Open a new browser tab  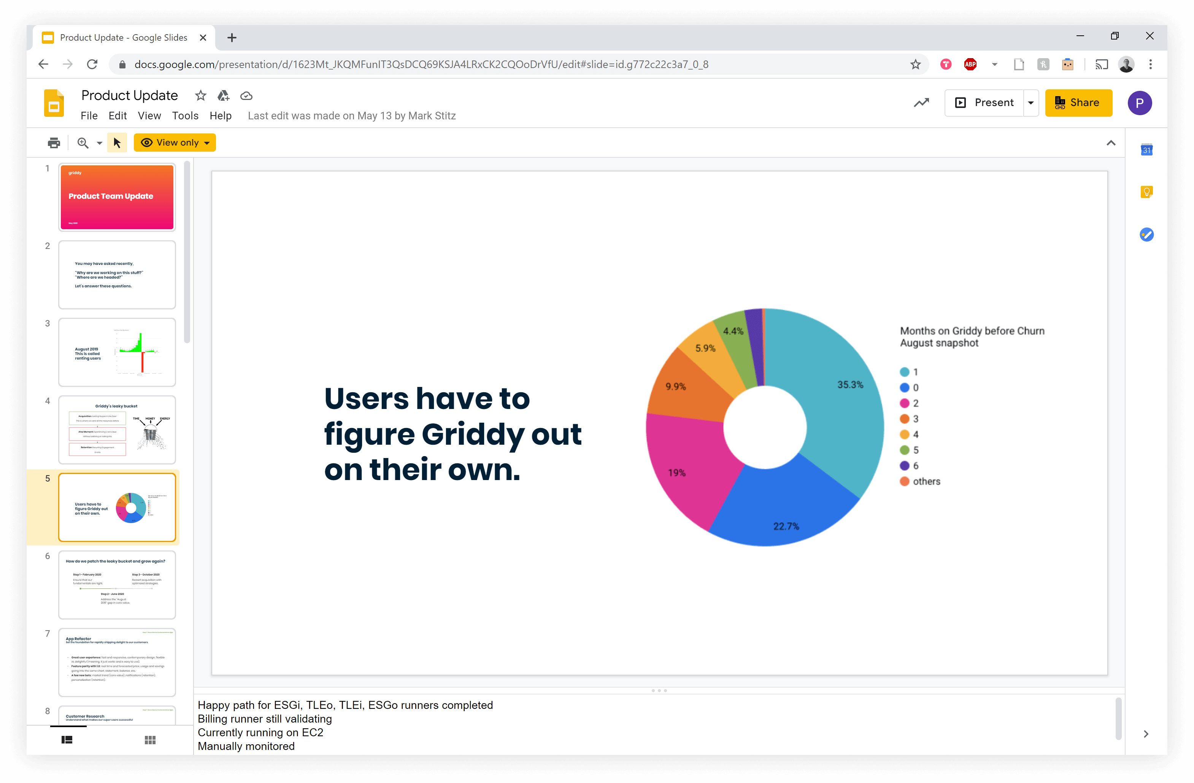[x=232, y=38]
